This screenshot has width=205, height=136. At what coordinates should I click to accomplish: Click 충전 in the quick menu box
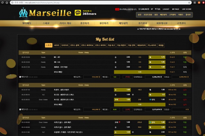[x=140, y=15]
